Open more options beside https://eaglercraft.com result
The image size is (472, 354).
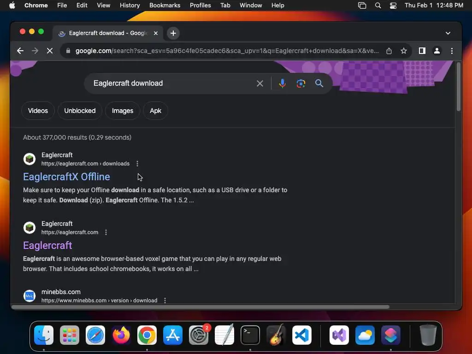(x=106, y=232)
